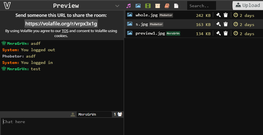Click the Chat here input box
This screenshot has height=135, width=263.
coord(62,126)
